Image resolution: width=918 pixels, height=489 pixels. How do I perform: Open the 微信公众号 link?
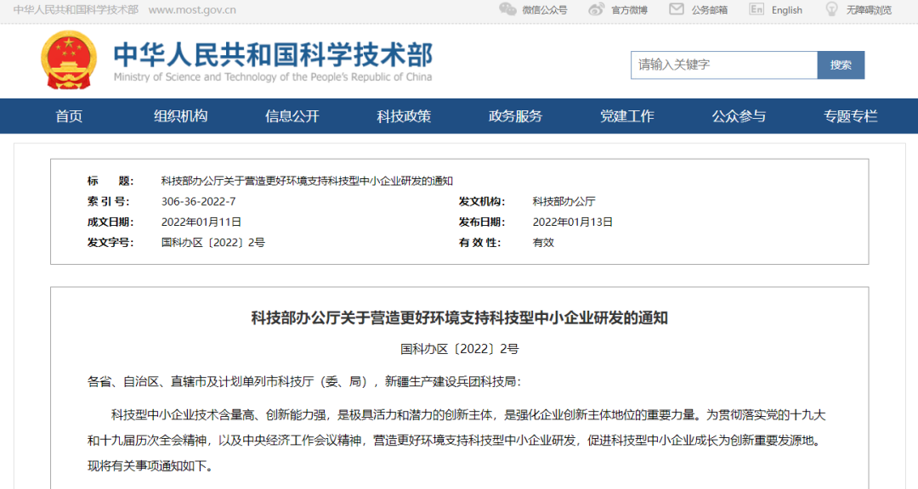545,10
